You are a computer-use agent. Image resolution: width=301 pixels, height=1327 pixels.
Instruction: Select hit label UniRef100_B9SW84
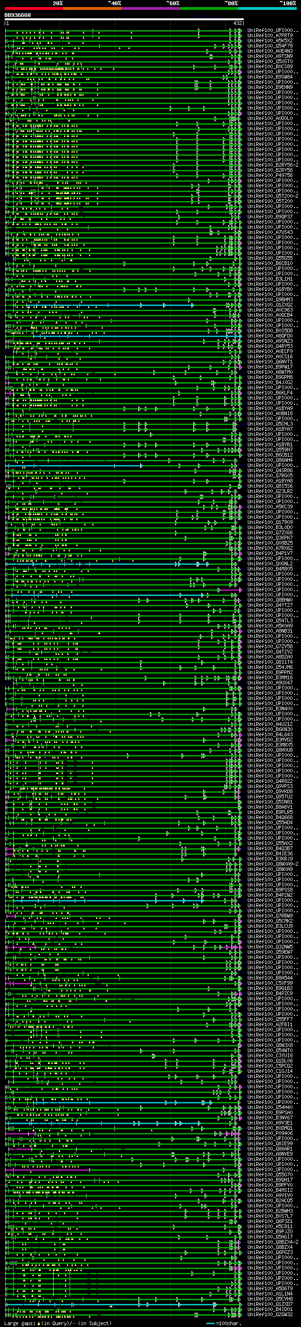[270, 77]
